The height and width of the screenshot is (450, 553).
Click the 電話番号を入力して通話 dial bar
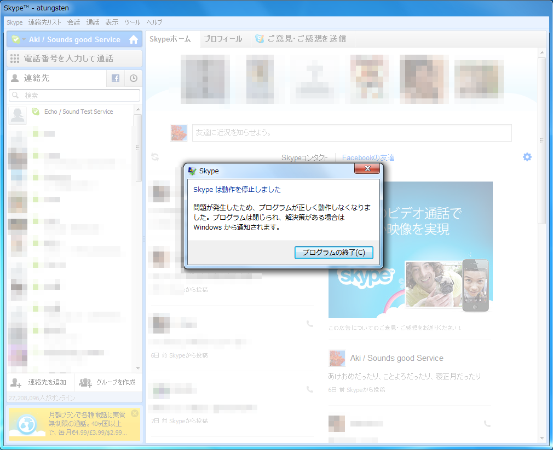(74, 59)
